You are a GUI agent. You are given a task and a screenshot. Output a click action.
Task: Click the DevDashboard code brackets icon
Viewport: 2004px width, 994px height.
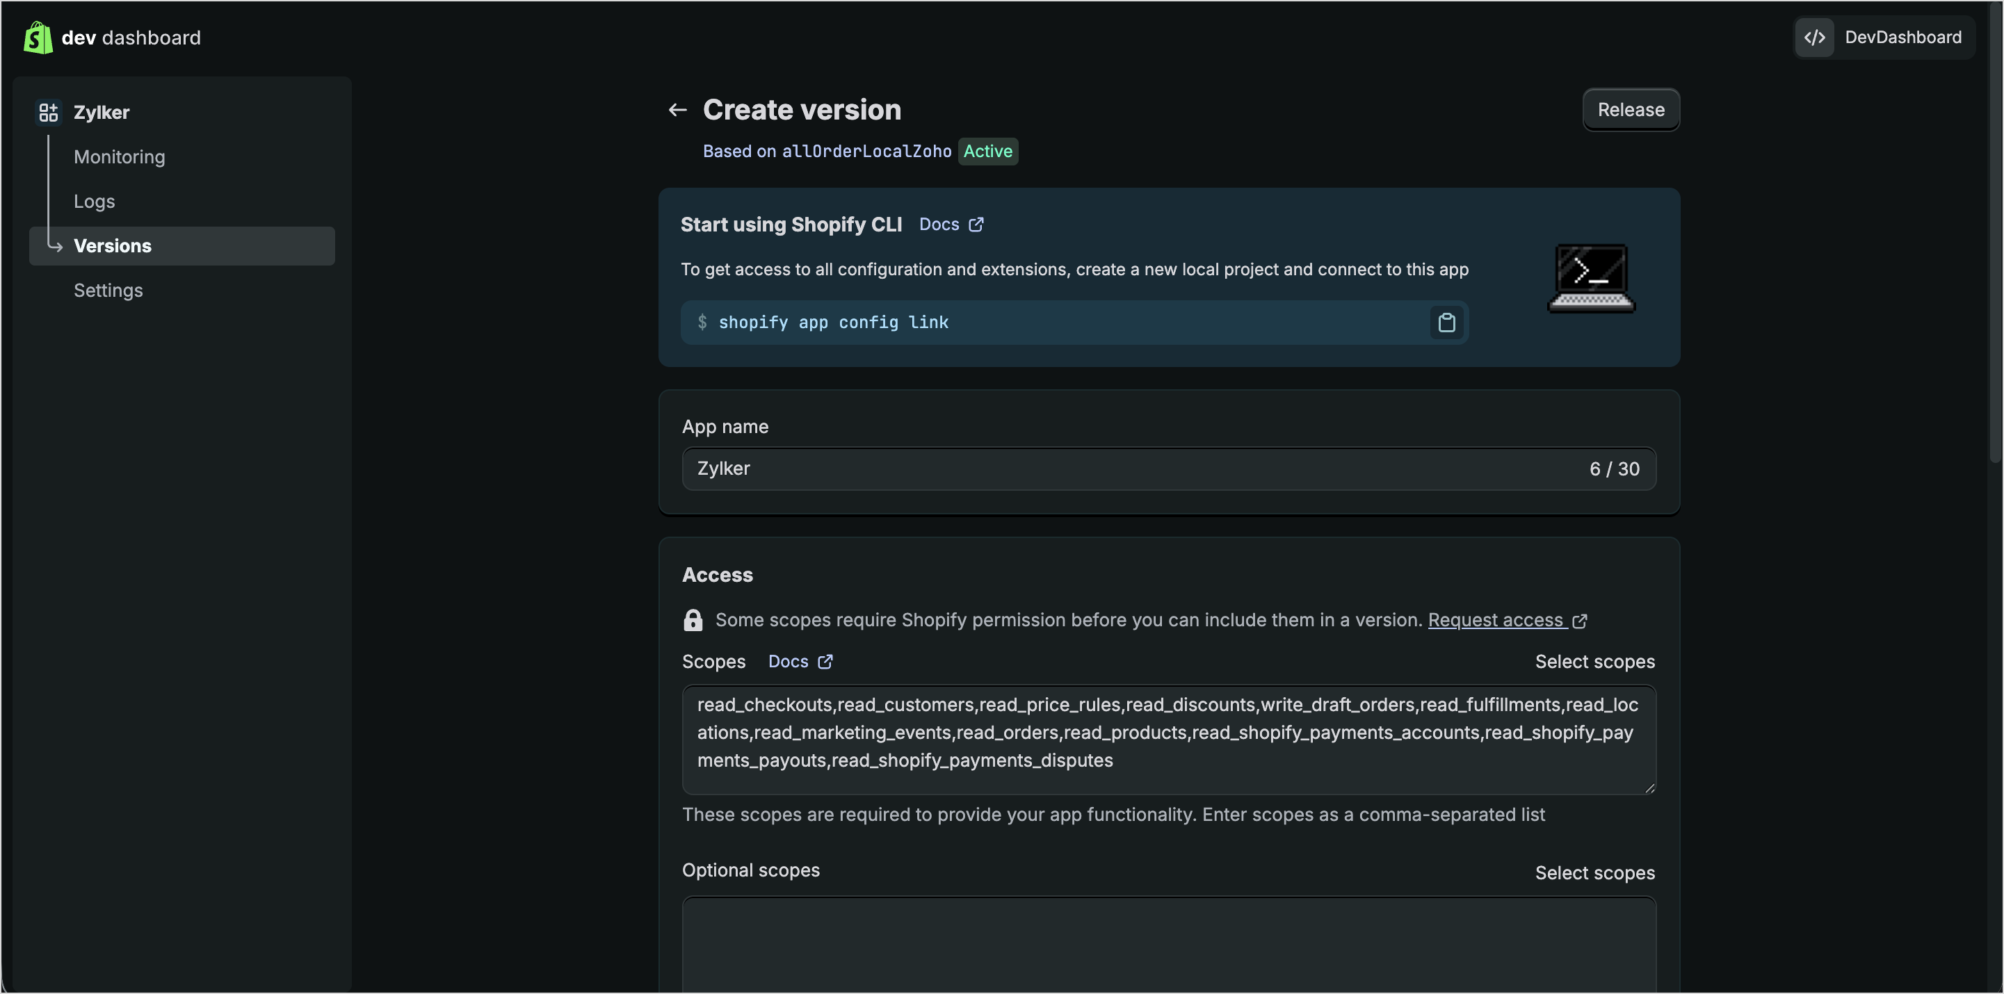click(1814, 38)
